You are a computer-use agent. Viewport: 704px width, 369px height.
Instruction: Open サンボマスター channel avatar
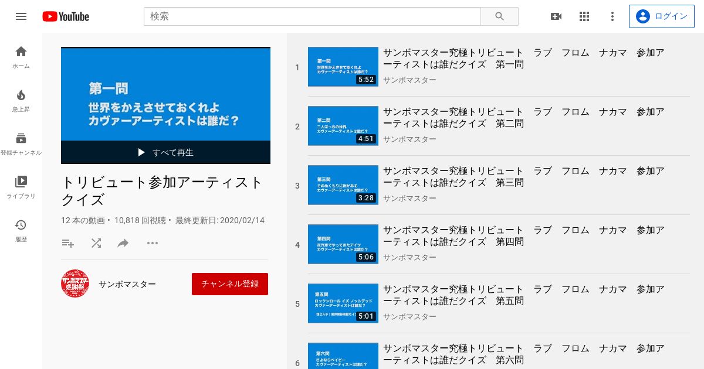tap(75, 283)
